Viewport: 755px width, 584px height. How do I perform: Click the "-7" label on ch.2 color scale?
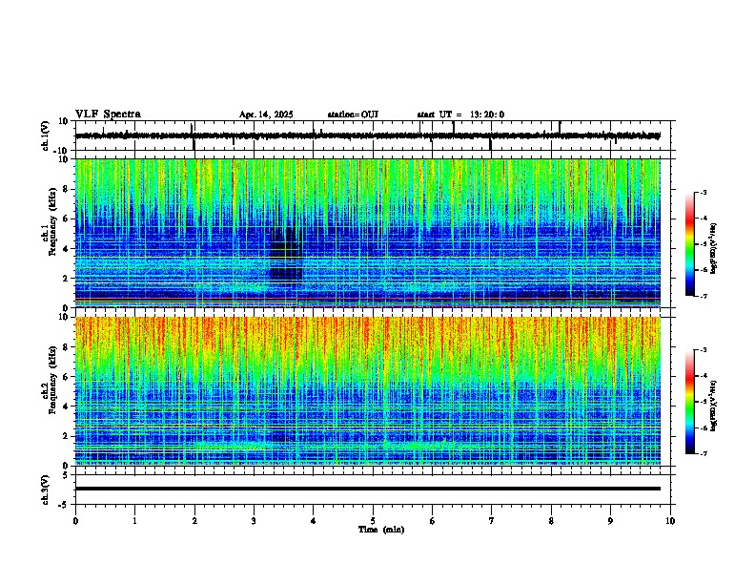click(x=704, y=453)
